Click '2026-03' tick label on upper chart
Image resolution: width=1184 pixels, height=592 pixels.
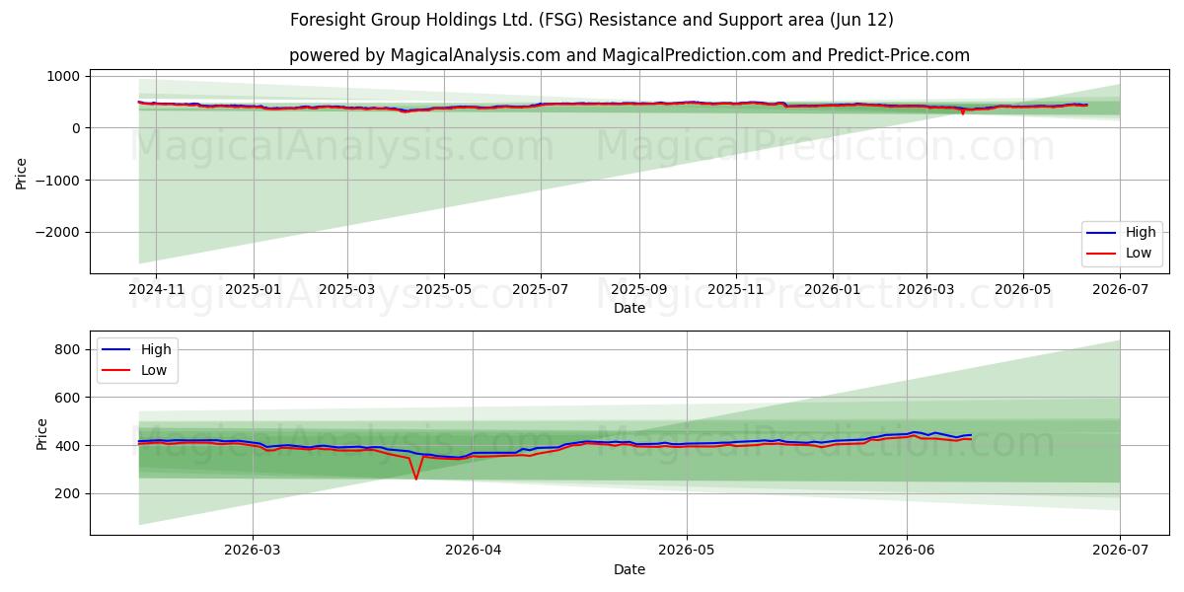(926, 290)
